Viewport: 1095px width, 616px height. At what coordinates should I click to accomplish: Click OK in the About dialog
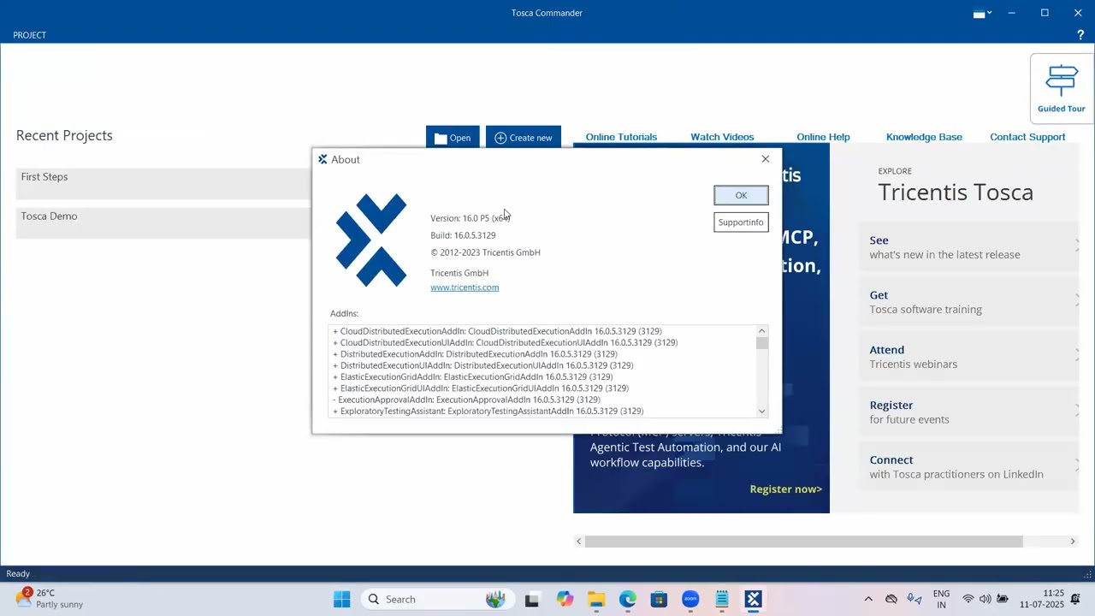(x=741, y=195)
